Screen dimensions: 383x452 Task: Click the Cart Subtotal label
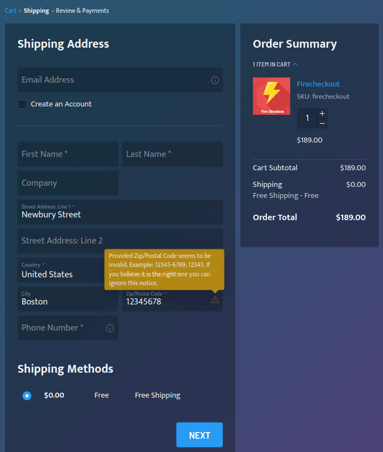275,168
